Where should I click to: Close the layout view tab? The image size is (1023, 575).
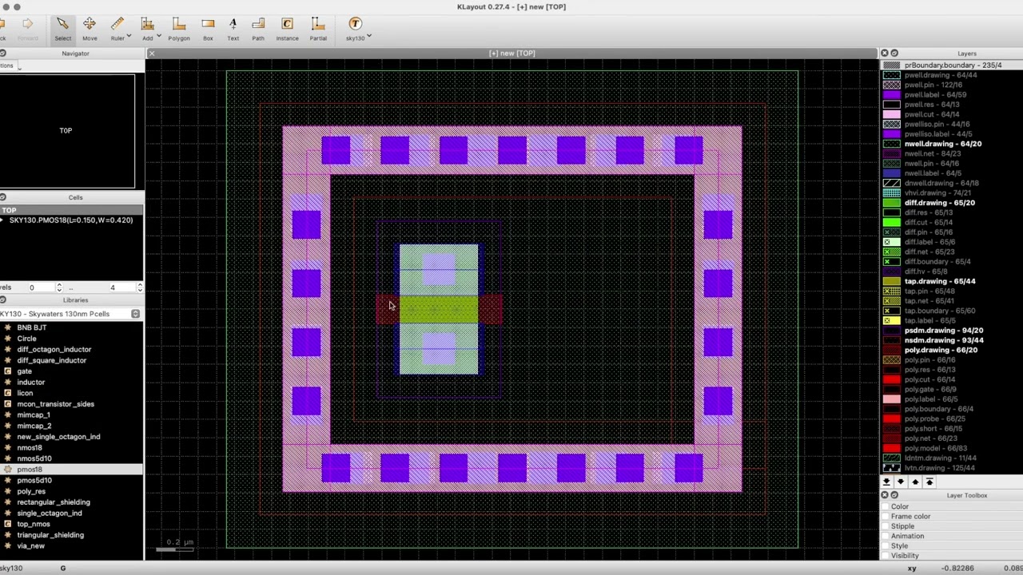click(x=151, y=54)
